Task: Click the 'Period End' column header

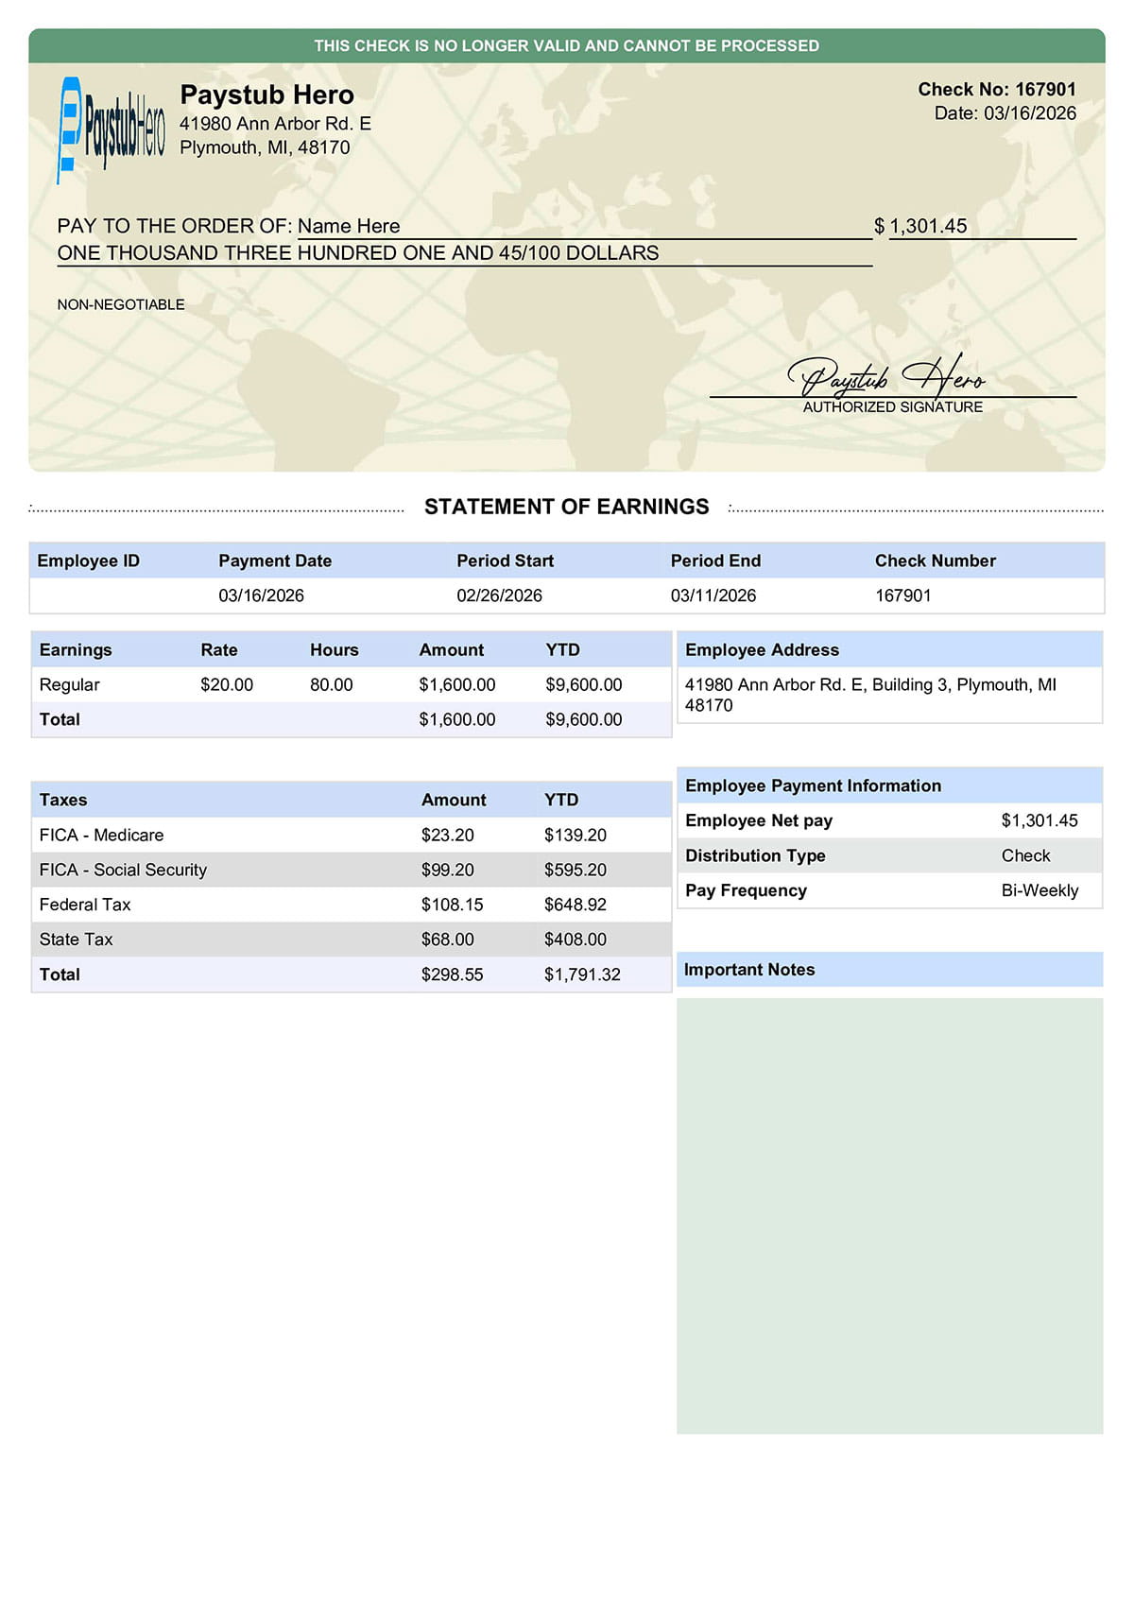Action: click(715, 561)
